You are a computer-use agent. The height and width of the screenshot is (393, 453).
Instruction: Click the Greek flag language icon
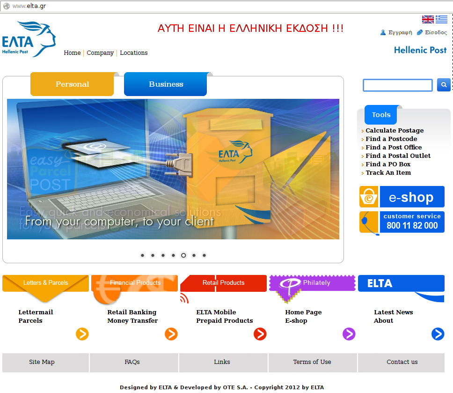point(441,19)
